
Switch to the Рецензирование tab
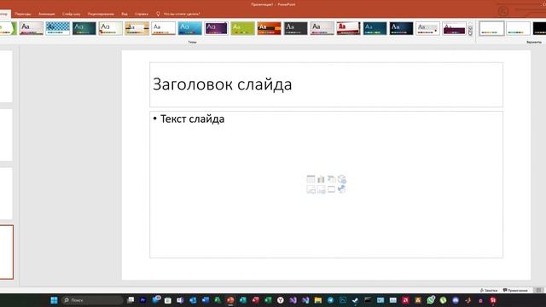(x=101, y=14)
